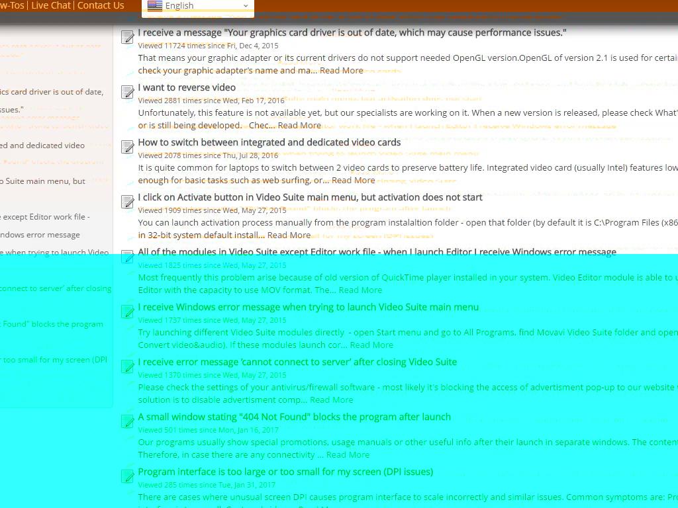
Task: Click the article icon beside "Your graphics card driver"
Action: coord(128,37)
